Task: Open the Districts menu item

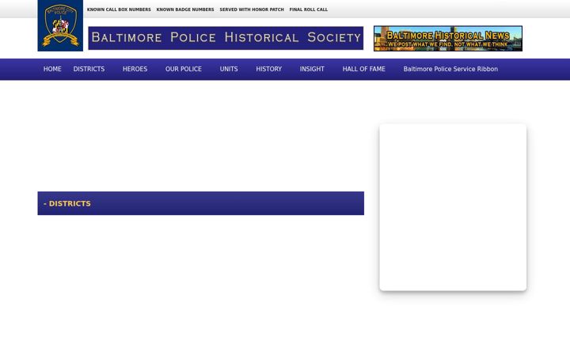Action: coord(89,69)
